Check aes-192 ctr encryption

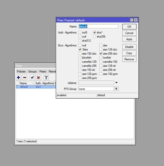click(x=80, y=70)
